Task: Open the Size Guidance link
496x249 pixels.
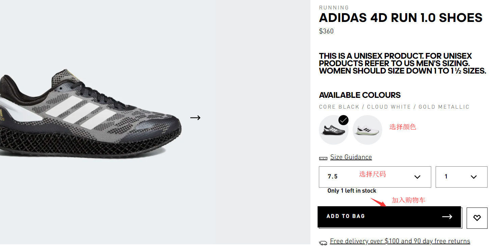Action: (x=351, y=157)
